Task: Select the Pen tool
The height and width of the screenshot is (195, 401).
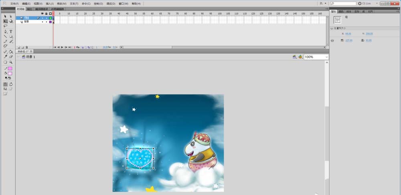Action: (x=5, y=32)
